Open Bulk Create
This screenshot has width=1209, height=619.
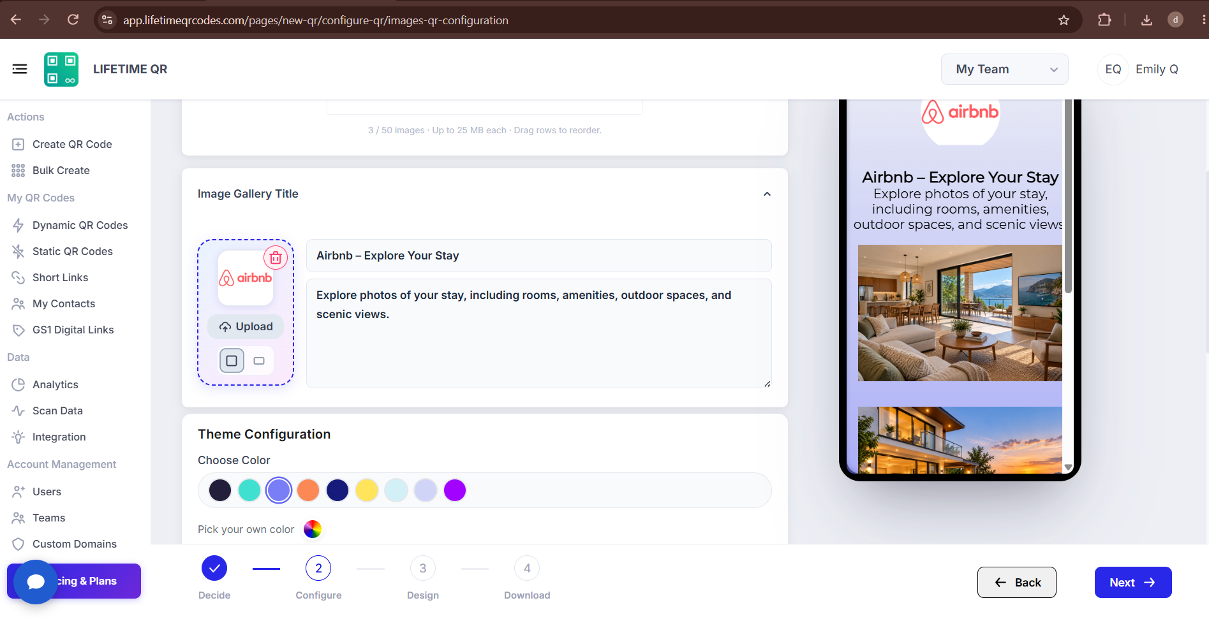[x=61, y=170]
